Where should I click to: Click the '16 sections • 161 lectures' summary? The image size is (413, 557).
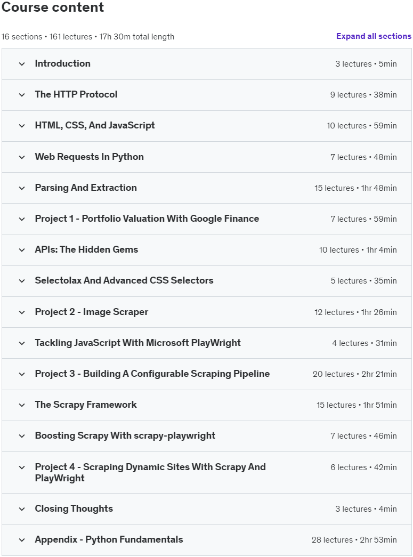tap(46, 37)
